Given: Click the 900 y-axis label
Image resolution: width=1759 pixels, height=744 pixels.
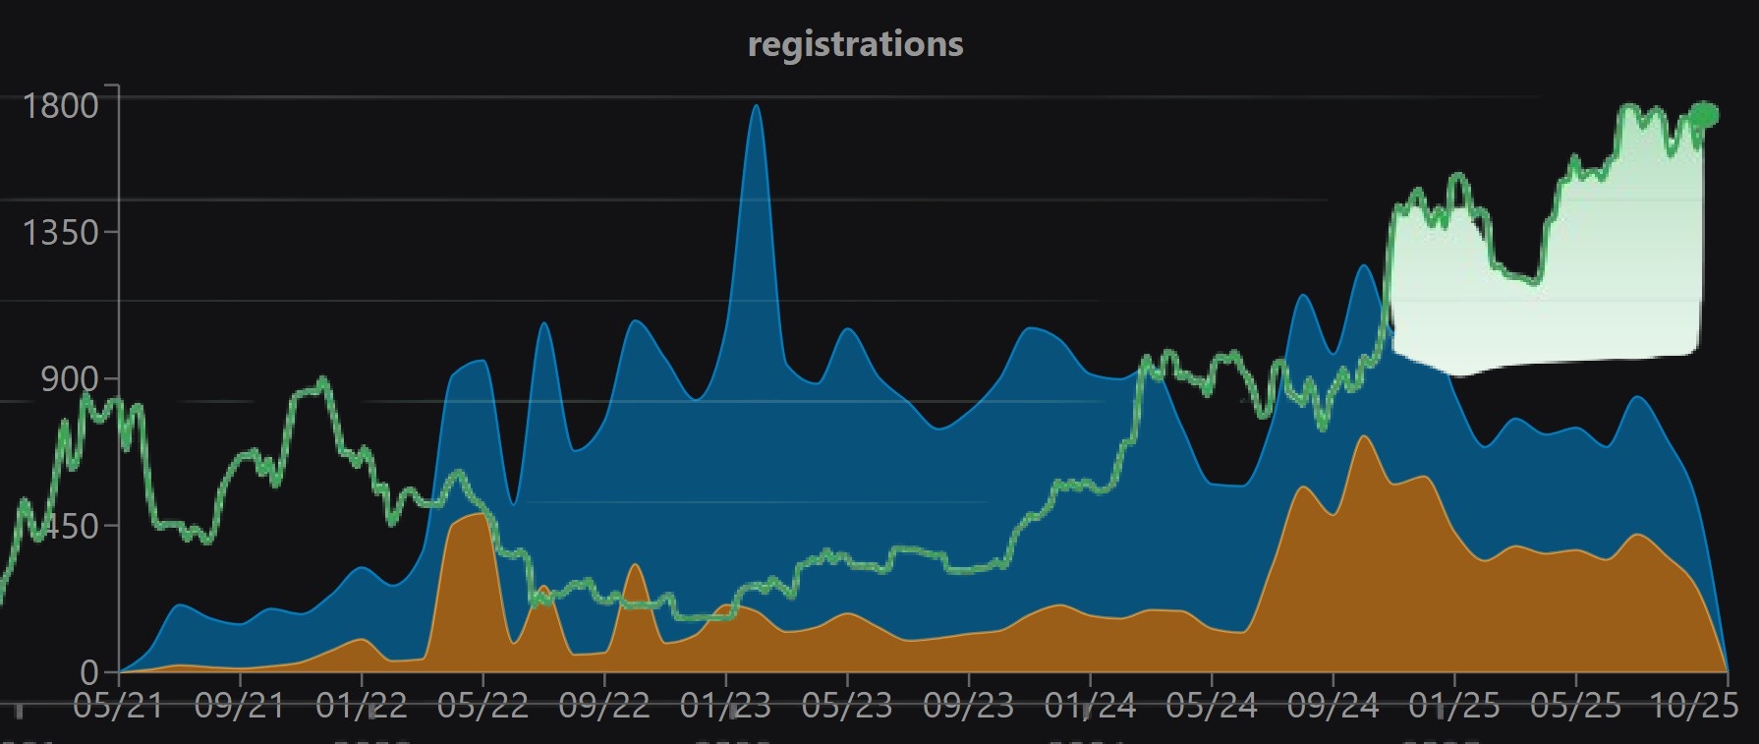Looking at the screenshot, I should click(70, 379).
